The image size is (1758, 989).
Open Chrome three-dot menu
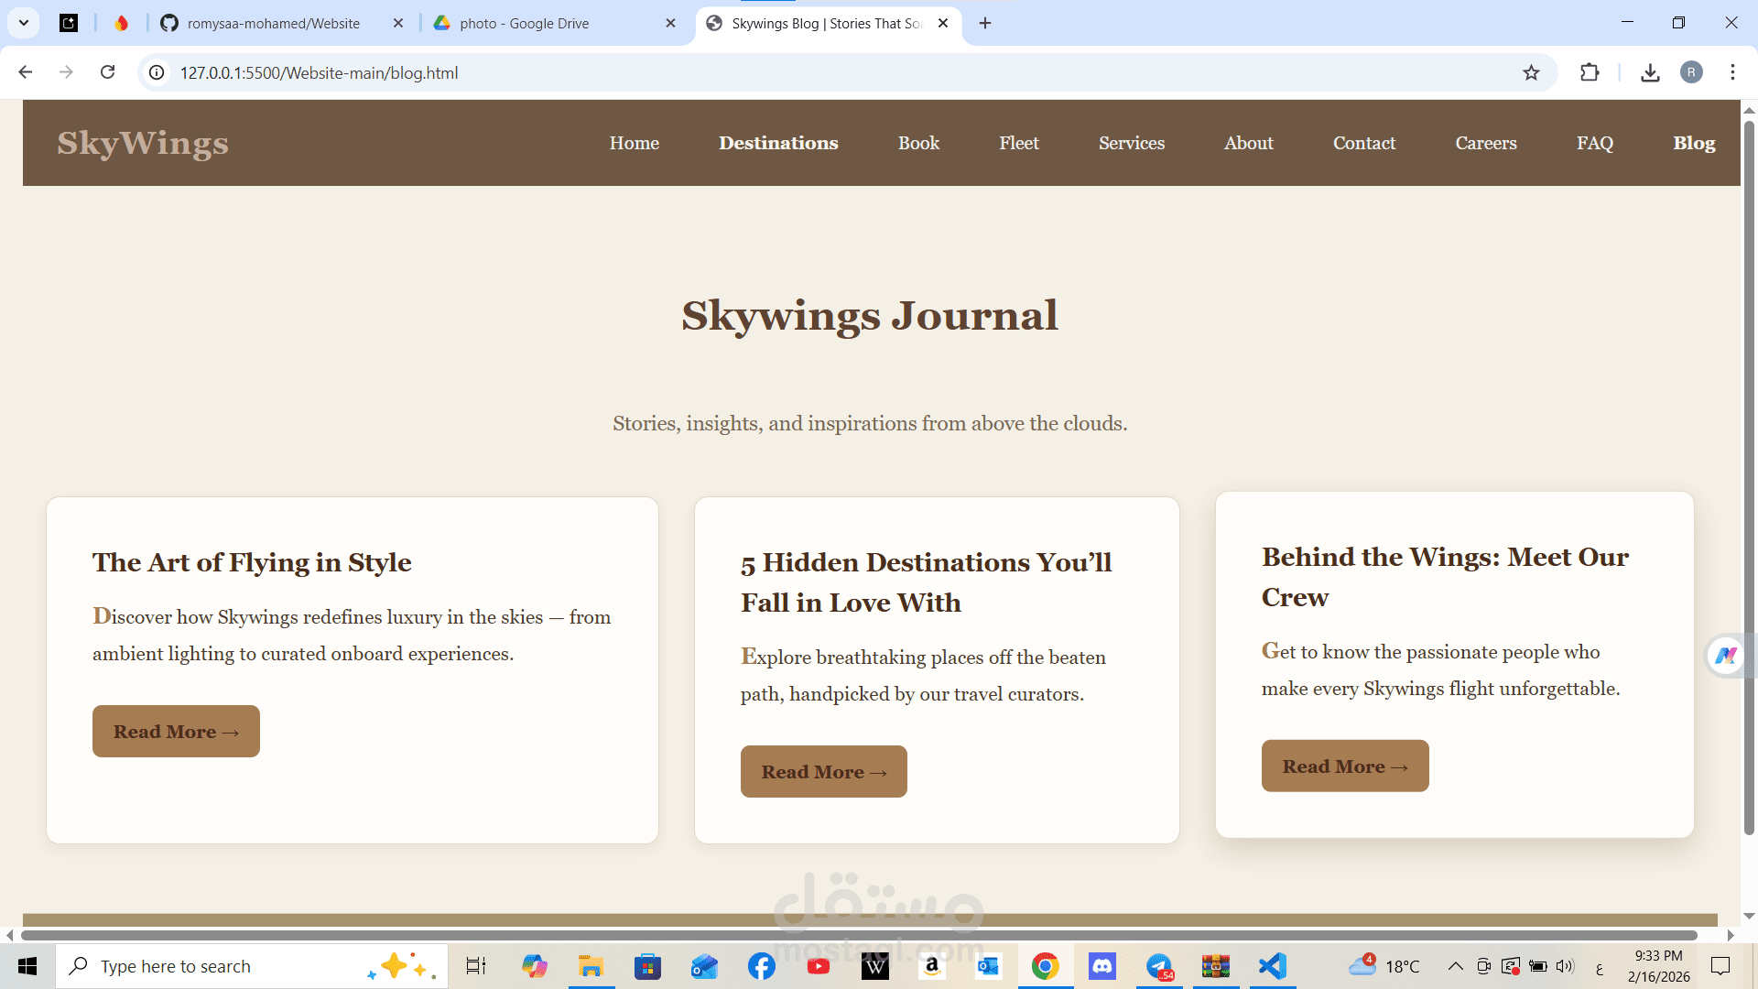(x=1732, y=72)
